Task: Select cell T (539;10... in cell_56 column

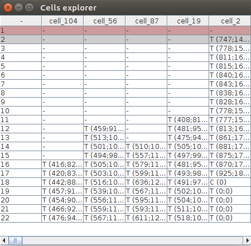Action: pos(104,191)
